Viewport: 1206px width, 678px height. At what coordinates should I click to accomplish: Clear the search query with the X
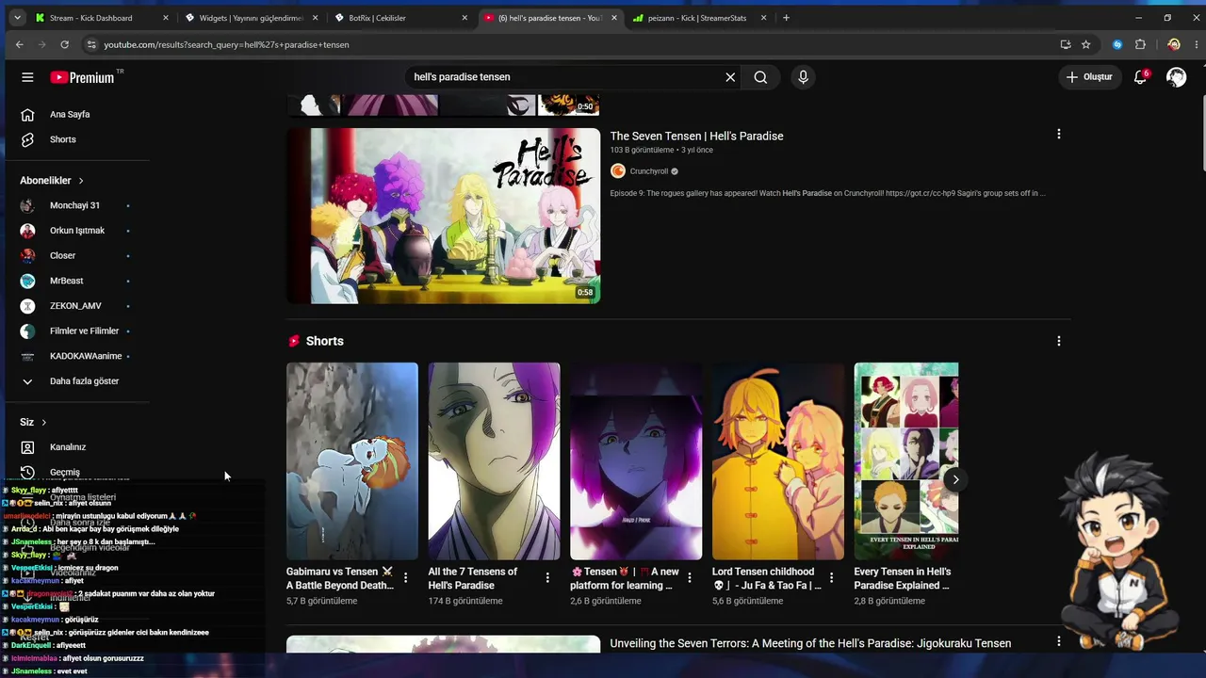[x=730, y=77]
